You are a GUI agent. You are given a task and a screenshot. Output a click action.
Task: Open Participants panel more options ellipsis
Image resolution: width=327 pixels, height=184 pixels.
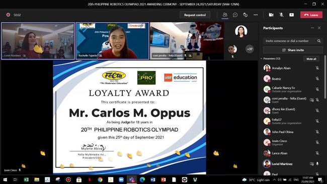[312, 28]
